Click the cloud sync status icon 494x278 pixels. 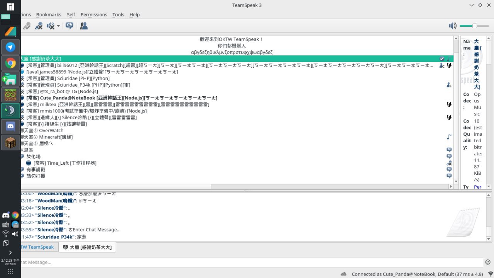[343, 274]
